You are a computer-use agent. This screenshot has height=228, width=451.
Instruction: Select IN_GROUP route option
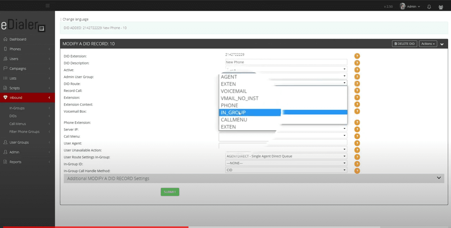250,112
